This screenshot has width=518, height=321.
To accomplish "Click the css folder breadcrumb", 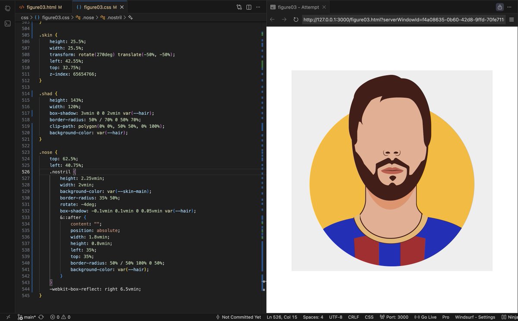I will point(25,18).
